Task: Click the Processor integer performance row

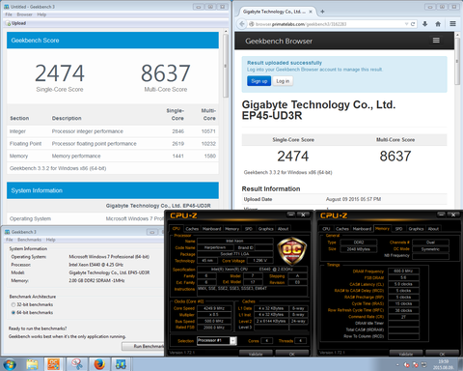Action: [113, 131]
